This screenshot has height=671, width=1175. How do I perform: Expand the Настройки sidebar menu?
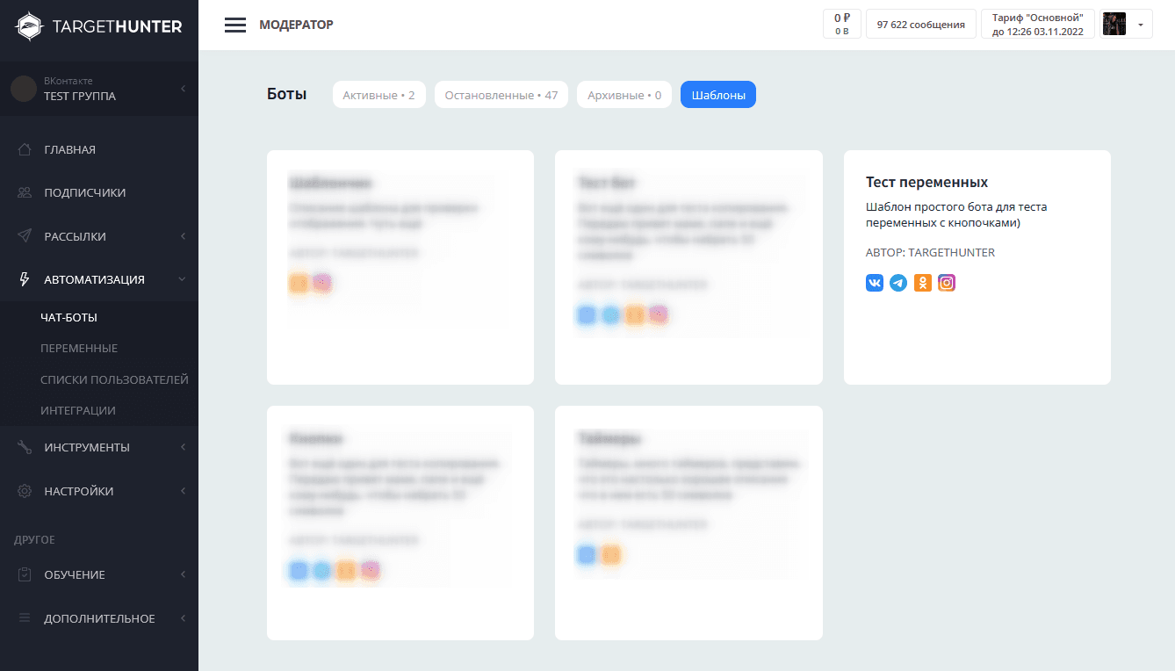[78, 491]
